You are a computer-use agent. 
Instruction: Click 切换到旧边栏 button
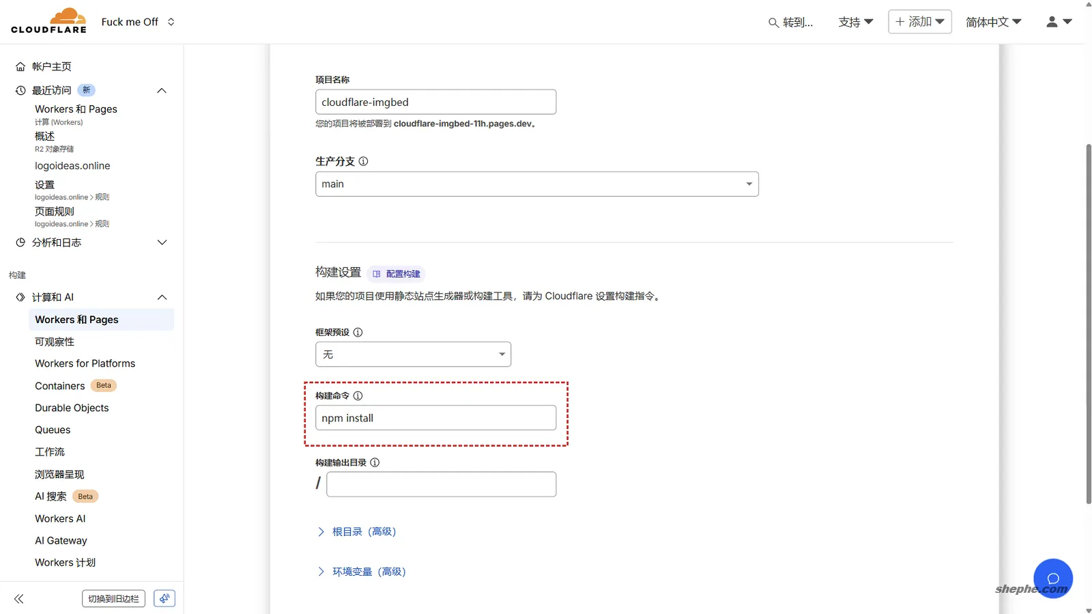[x=113, y=599]
